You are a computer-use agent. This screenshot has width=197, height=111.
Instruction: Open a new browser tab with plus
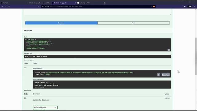104,3
